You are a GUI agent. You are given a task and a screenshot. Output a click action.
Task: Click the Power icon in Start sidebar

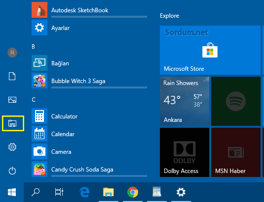click(x=12, y=171)
